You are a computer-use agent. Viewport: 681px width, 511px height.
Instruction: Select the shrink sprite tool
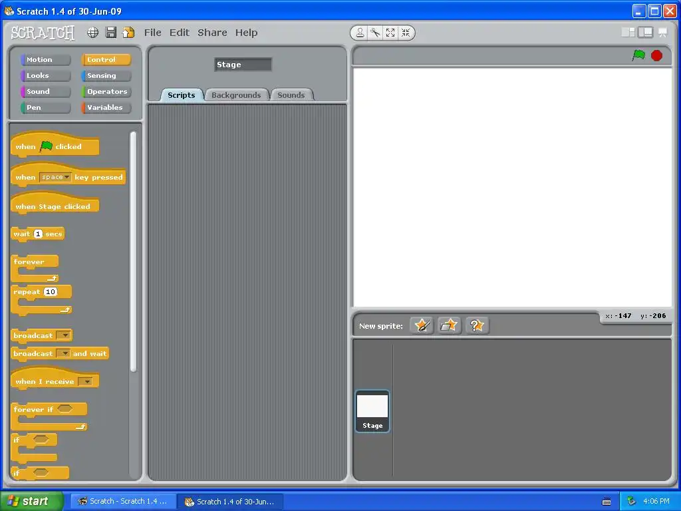[406, 33]
